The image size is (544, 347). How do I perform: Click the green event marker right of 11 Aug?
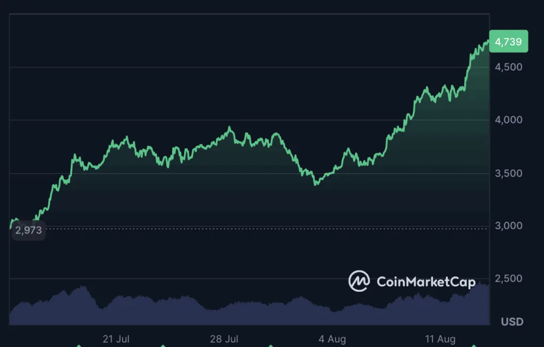[474, 345]
